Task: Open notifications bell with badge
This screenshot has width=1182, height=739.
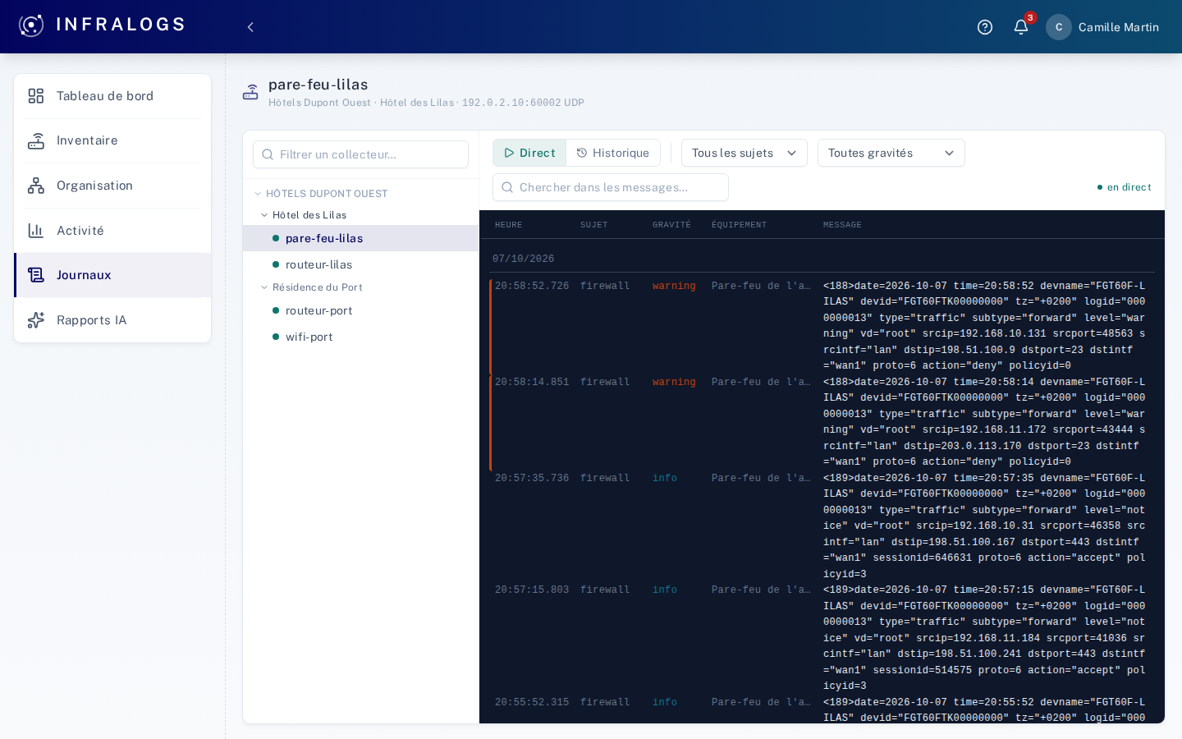Action: pyautogui.click(x=1021, y=27)
